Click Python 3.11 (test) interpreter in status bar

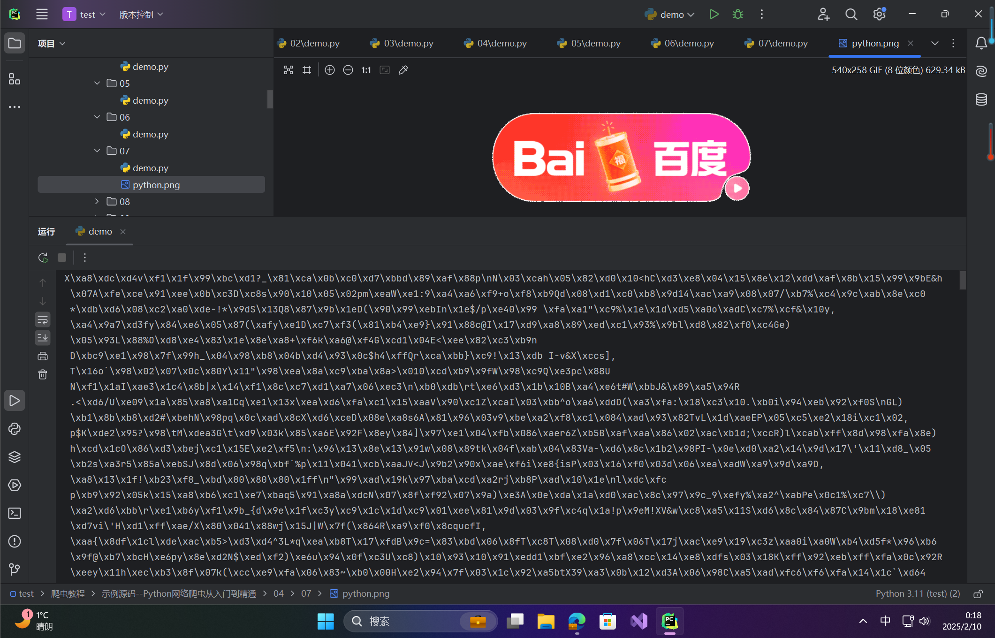click(918, 593)
